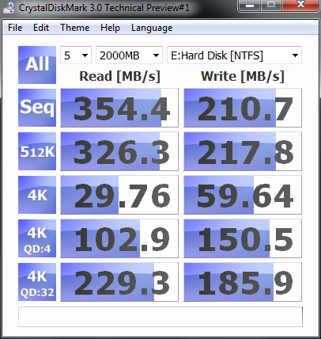Open the Help menu

pos(110,28)
